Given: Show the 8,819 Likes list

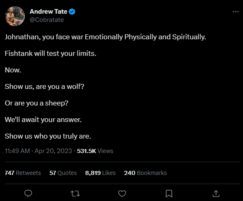Looking at the screenshot, I should (100, 173).
